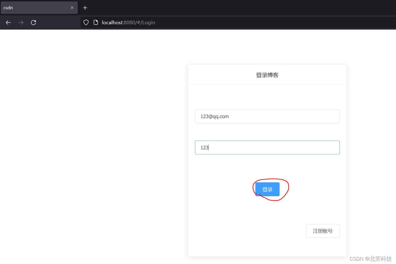Select the csdn browser tab
This screenshot has height=264, width=396.
pos(39,8)
